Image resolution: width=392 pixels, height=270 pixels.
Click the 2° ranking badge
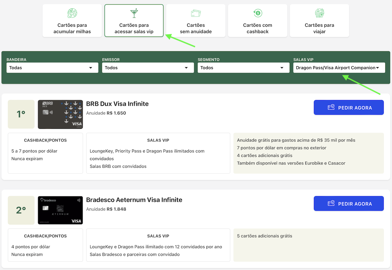[x=21, y=210]
